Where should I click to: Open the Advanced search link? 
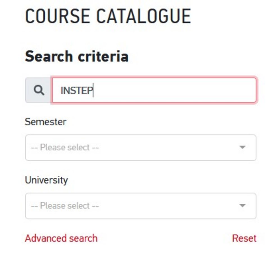[61, 238]
